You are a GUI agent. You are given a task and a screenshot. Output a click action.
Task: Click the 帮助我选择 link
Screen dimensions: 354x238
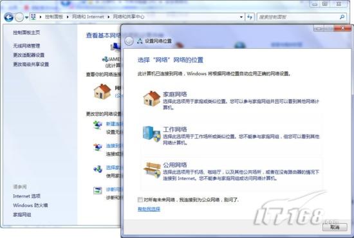click(x=149, y=209)
